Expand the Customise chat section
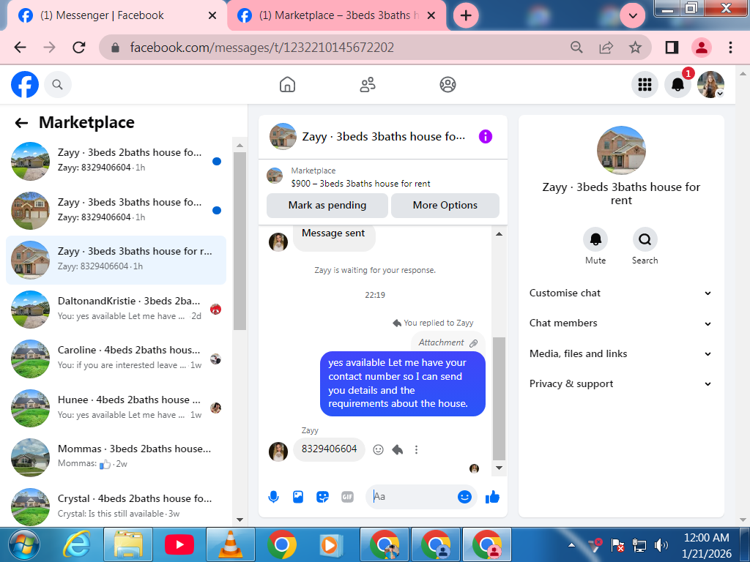Image resolution: width=750 pixels, height=562 pixels. (x=621, y=293)
